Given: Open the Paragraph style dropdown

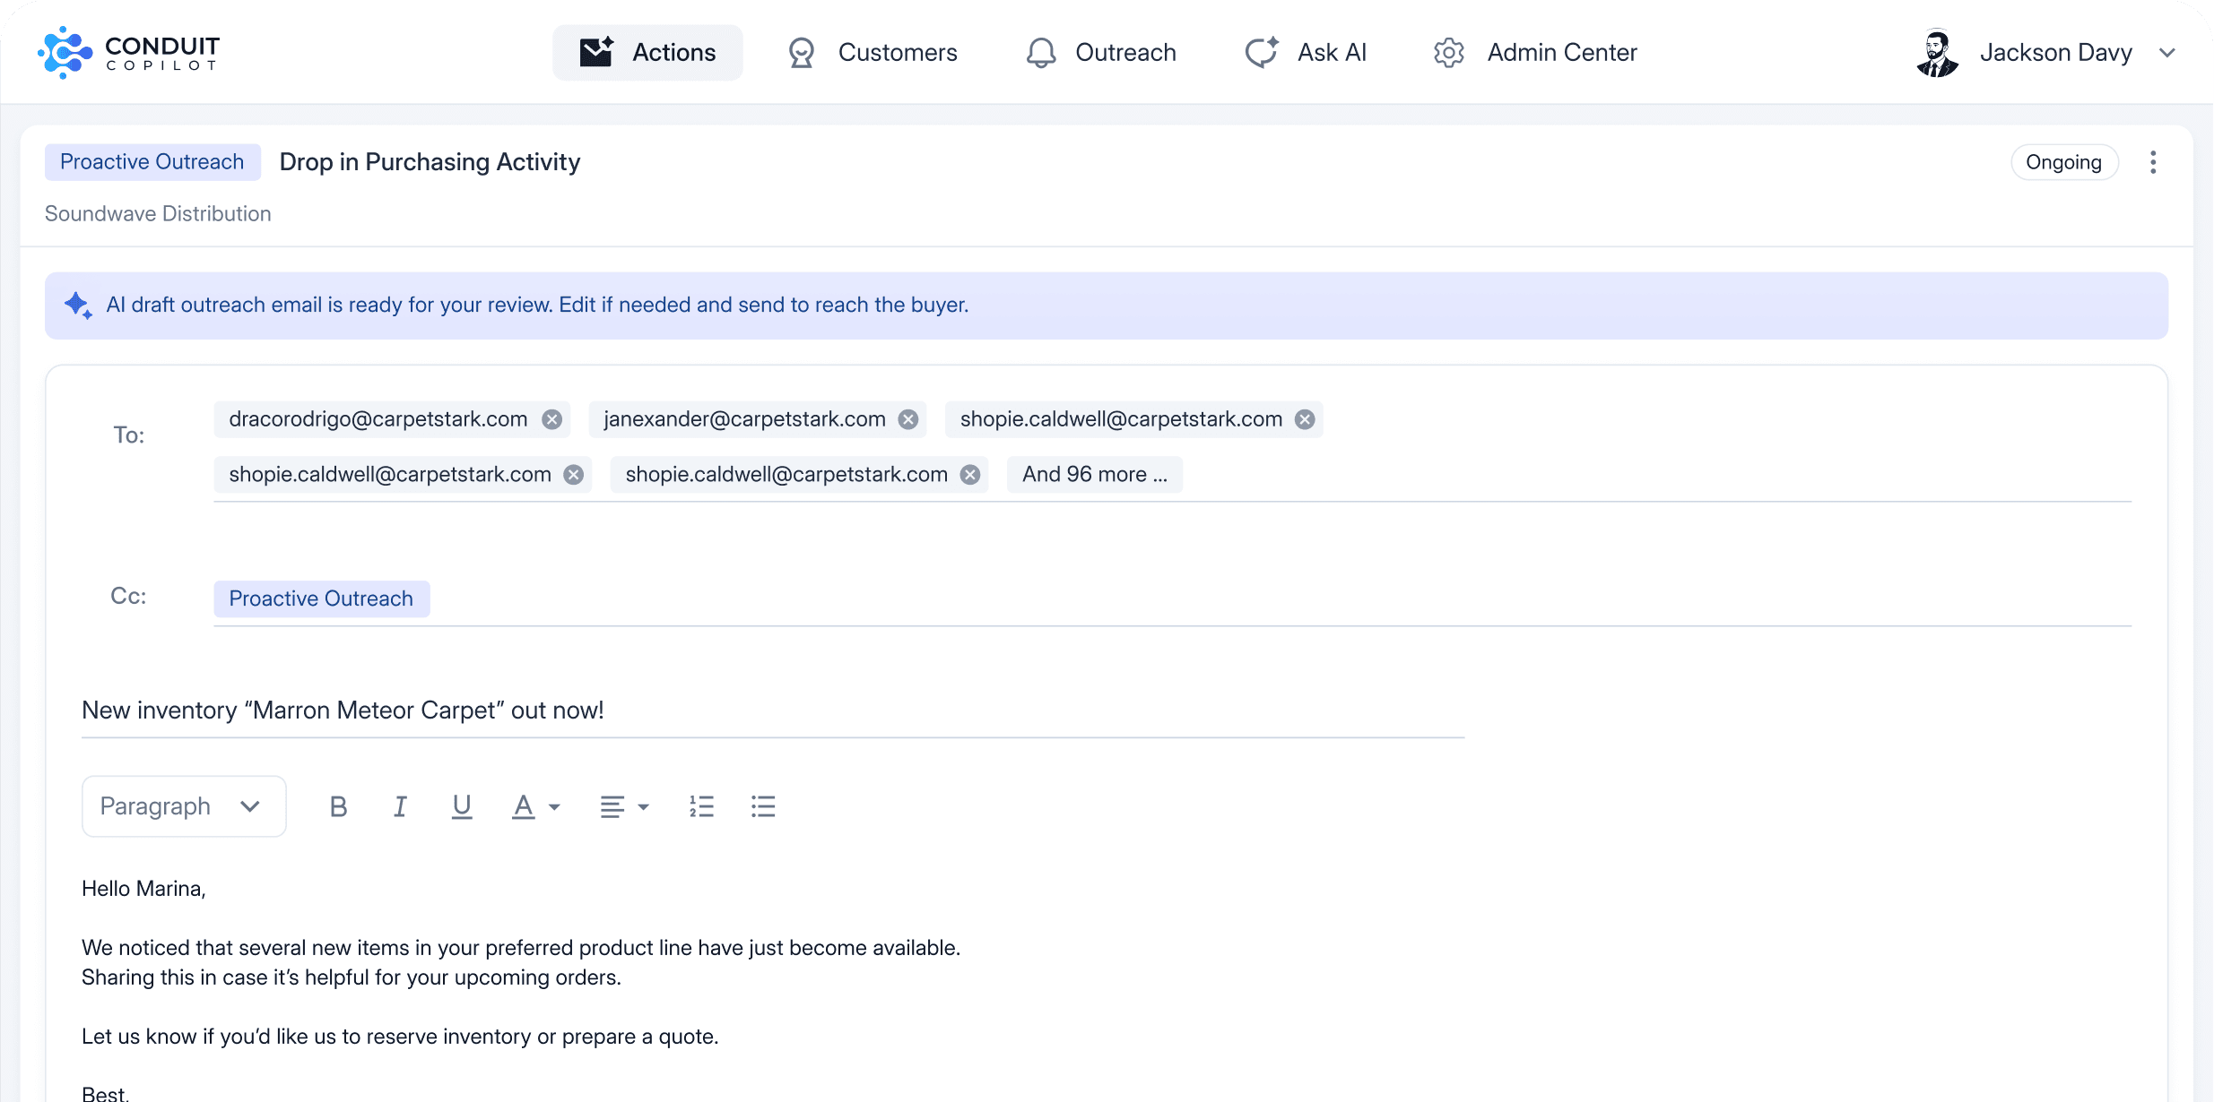Looking at the screenshot, I should 183,806.
